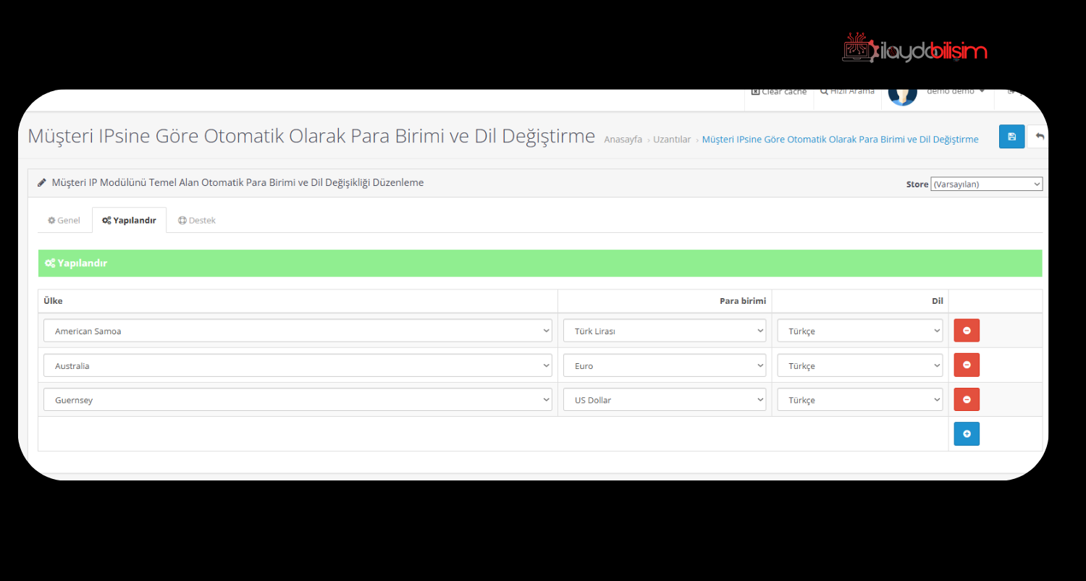Open the demo demo user menu

click(956, 92)
